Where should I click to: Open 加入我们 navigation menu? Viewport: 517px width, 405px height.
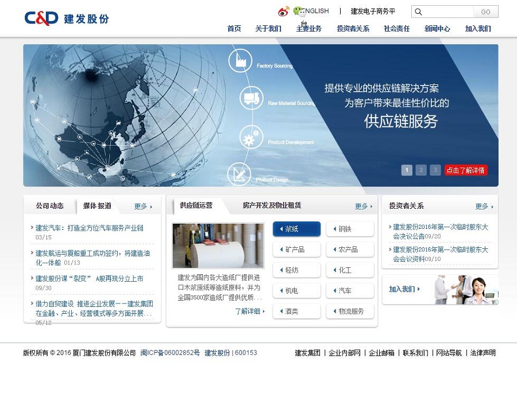pos(478,29)
